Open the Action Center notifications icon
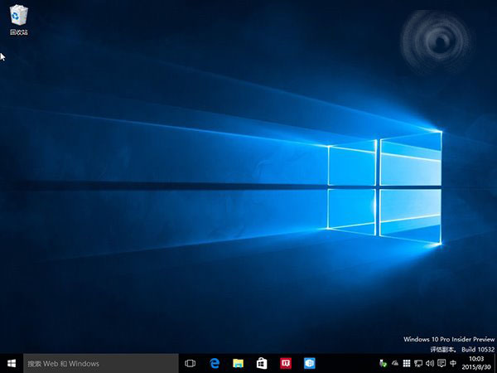 441,363
